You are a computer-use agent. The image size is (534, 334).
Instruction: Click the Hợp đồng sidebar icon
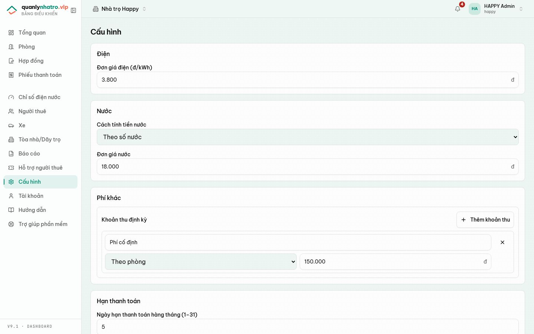click(x=11, y=61)
